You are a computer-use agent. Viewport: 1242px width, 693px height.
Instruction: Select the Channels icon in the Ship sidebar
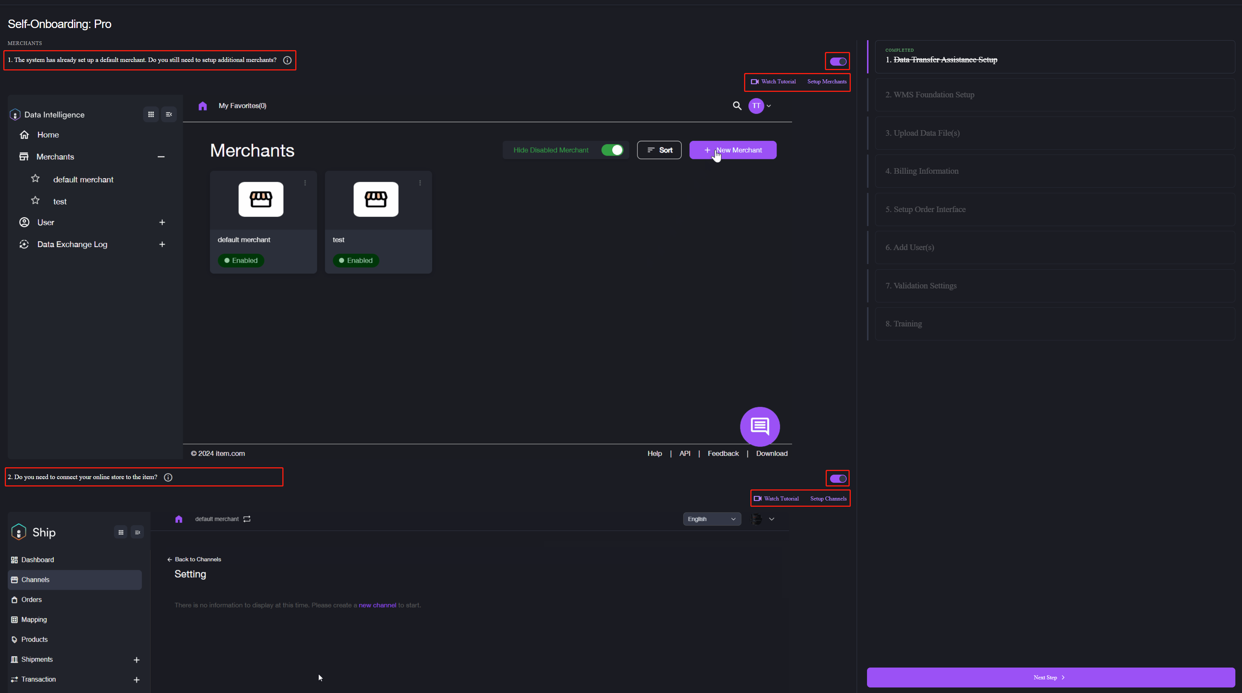[x=14, y=580]
